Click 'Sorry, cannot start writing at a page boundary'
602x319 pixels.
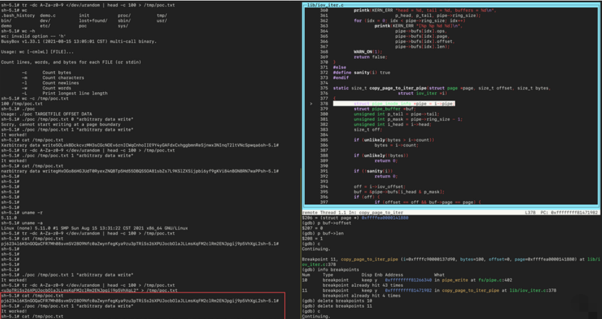61,124
